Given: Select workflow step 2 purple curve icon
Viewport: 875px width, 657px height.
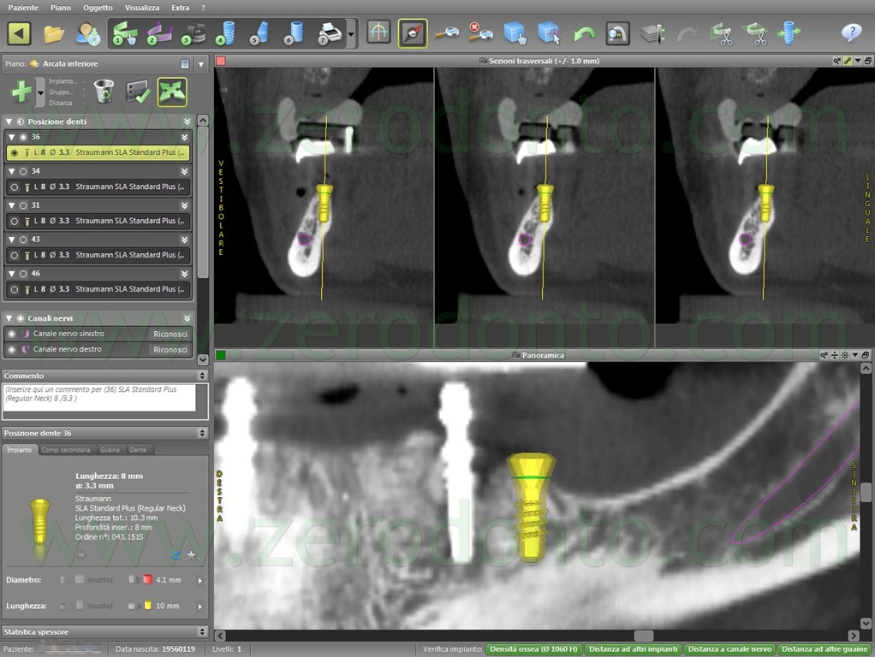Looking at the screenshot, I should coord(159,33).
